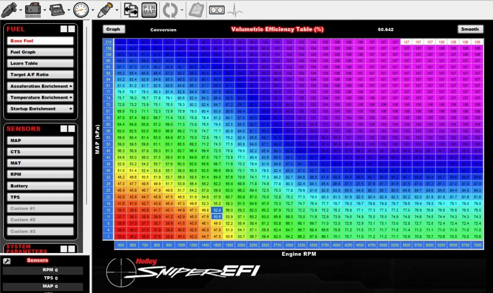Expand the dropdown next to the gauge icon
Image resolution: width=493 pixels, height=293 pixels.
91,10
